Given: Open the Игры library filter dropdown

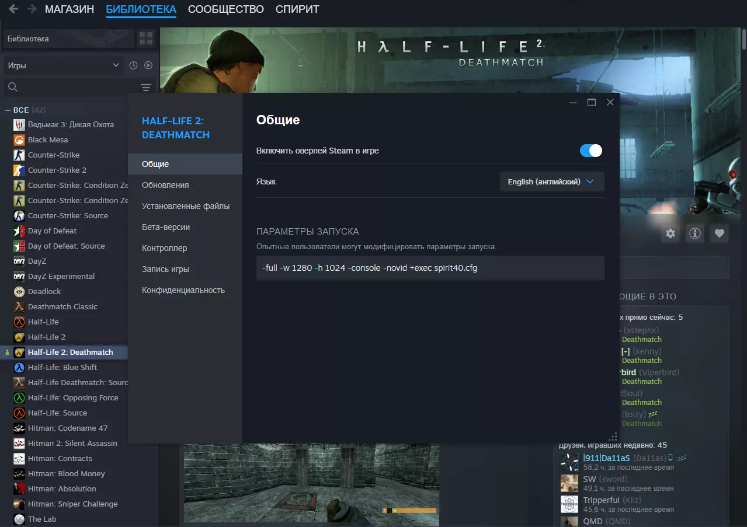Looking at the screenshot, I should point(64,65).
